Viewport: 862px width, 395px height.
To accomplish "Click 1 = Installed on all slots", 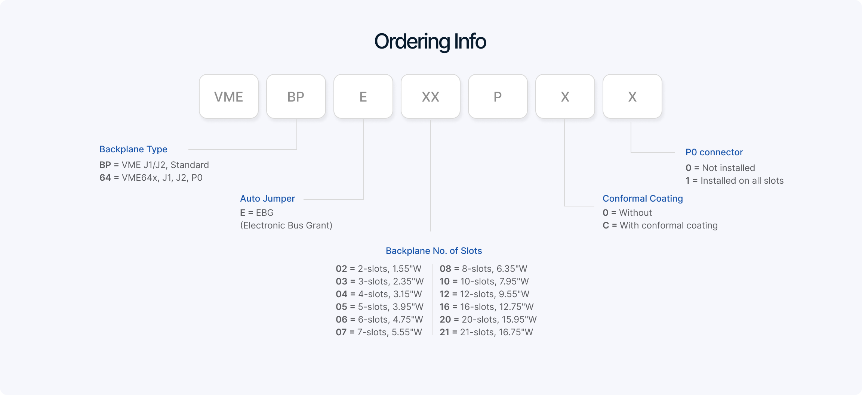I will point(734,181).
